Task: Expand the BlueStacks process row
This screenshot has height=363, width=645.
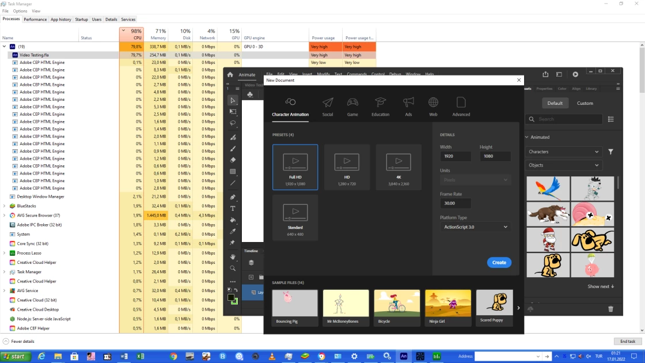Action: tap(4, 206)
